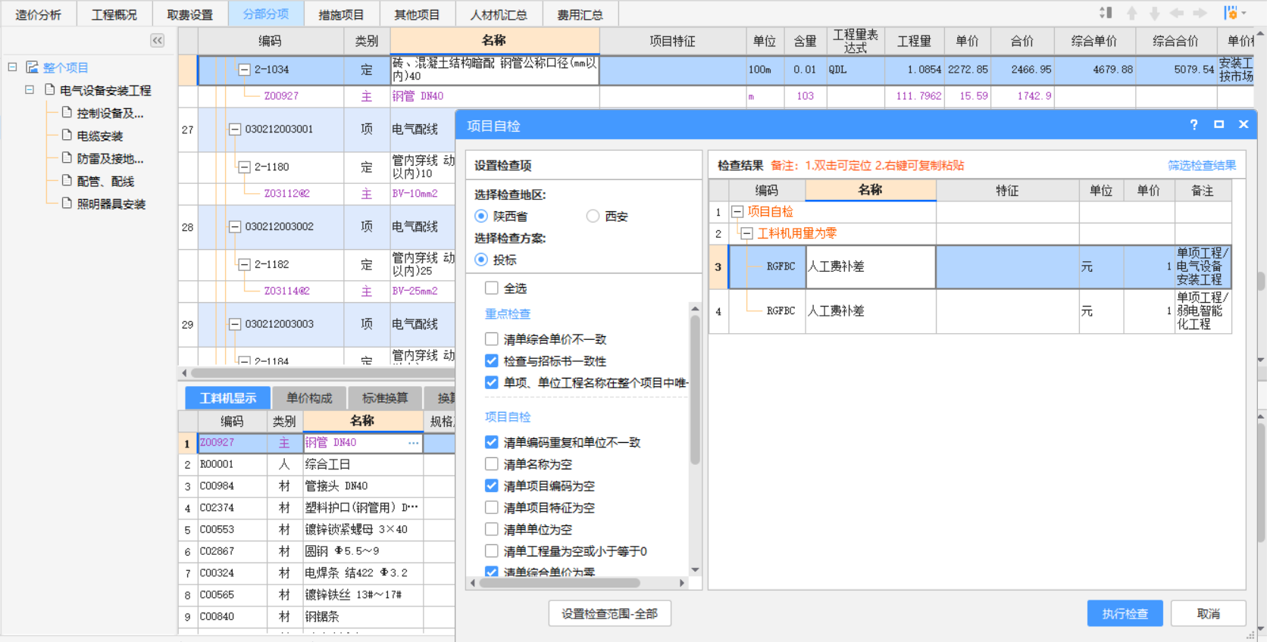Viewport: 1267px width, 642px height.
Task: Click the document icon beside 电缆安装
Action: coord(67,136)
